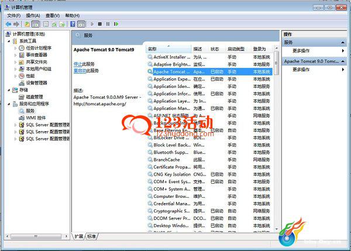Click the Refresh toolbar icon

click(54, 24)
